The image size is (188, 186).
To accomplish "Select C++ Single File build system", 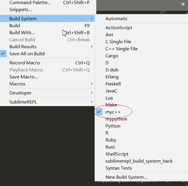I will (141, 49).
